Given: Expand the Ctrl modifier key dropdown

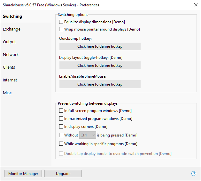Looking at the screenshot, I should pyautogui.click(x=88, y=135).
